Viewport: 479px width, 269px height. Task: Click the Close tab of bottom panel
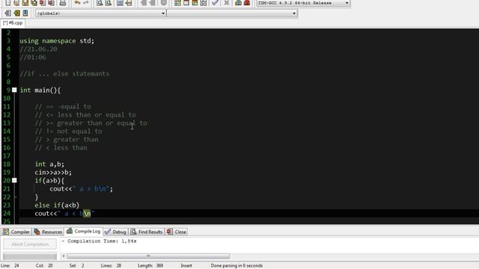point(177,232)
